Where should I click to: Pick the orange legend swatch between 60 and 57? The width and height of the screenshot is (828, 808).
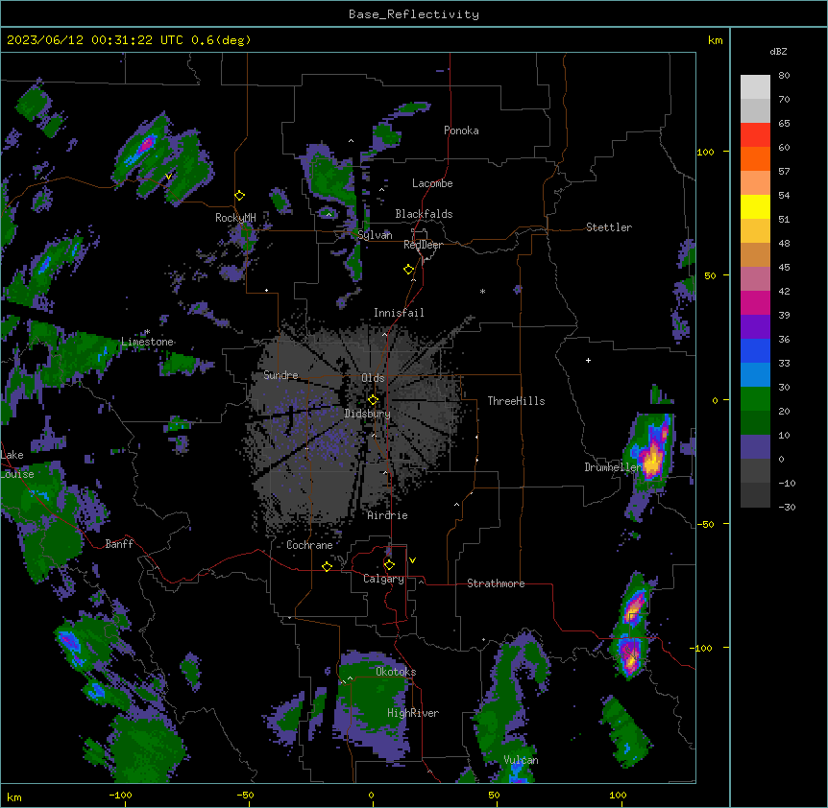755,158
